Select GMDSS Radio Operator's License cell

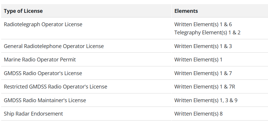point(43,73)
